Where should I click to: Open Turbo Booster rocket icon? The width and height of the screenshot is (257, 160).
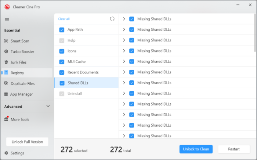(x=6, y=52)
